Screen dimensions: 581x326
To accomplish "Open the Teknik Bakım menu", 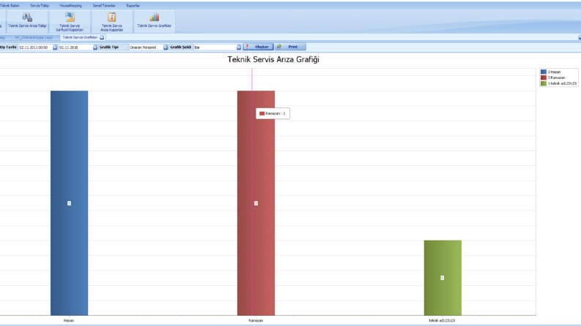I will point(10,6).
